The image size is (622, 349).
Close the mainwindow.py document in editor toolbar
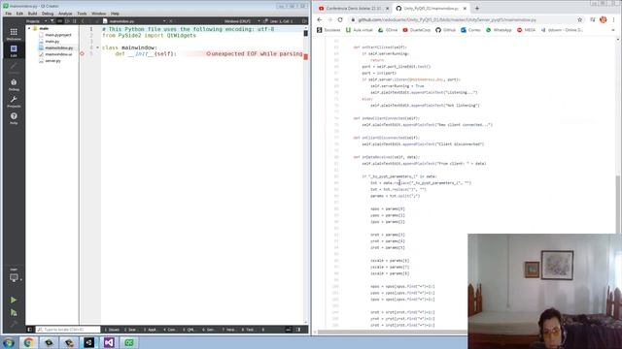171,21
